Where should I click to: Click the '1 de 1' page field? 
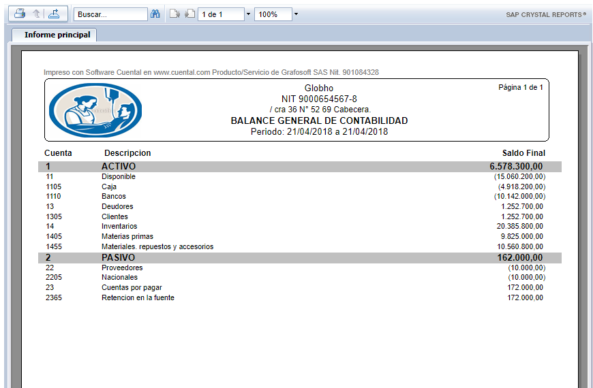[220, 14]
